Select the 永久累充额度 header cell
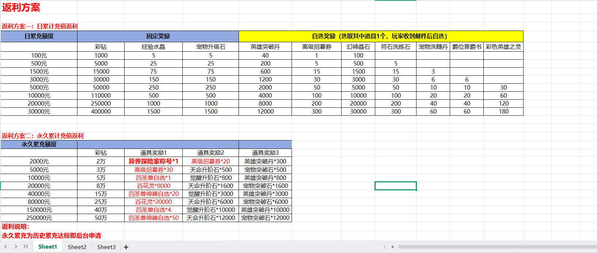Image resolution: width=597 pixels, height=253 pixels. point(39,145)
